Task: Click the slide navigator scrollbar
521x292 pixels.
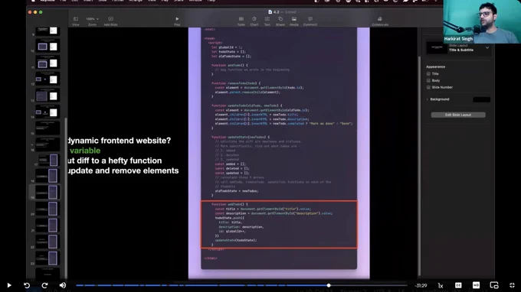Action: [66, 198]
